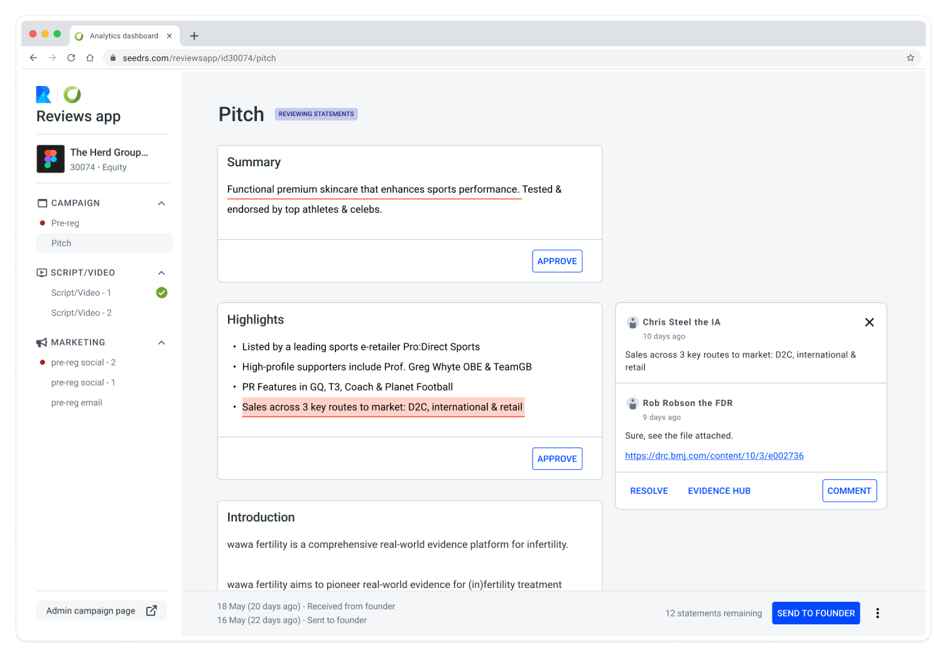Open Script/Video - 1 item

click(x=81, y=292)
